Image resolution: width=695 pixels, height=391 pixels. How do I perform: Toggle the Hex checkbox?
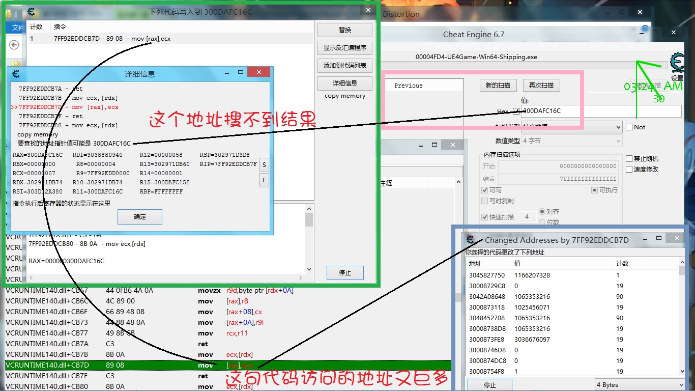point(516,110)
